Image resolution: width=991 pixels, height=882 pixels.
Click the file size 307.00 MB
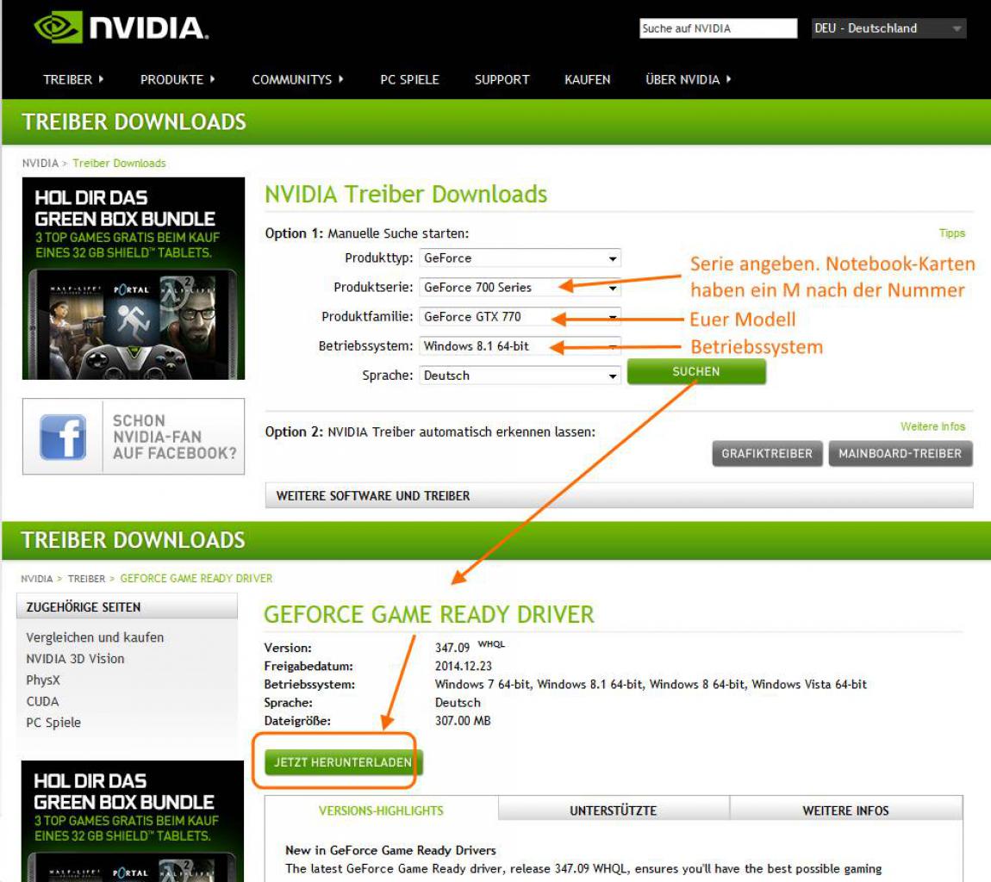click(463, 721)
